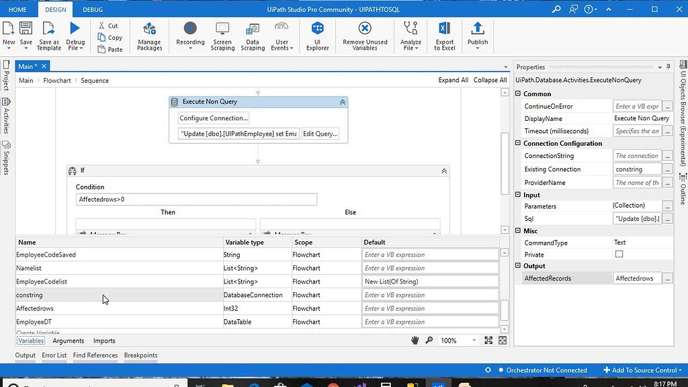The image size is (688, 387).
Task: Open Edit Query for the update statement
Action: [x=320, y=133]
